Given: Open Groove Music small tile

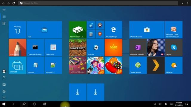Looking at the screenshot, I should [100, 25].
